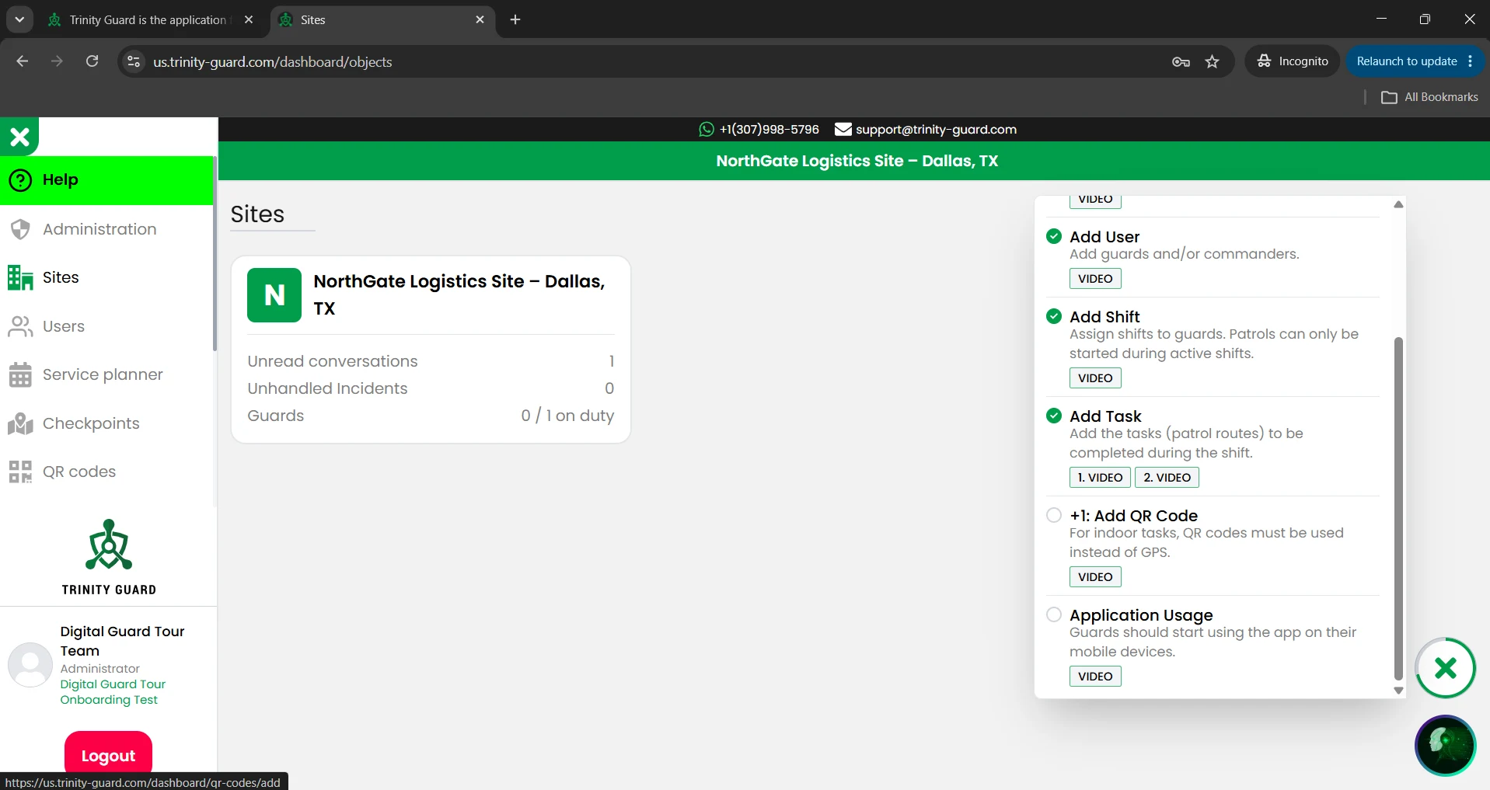Click the user avatar picture
The height and width of the screenshot is (790, 1490).
[x=30, y=665]
